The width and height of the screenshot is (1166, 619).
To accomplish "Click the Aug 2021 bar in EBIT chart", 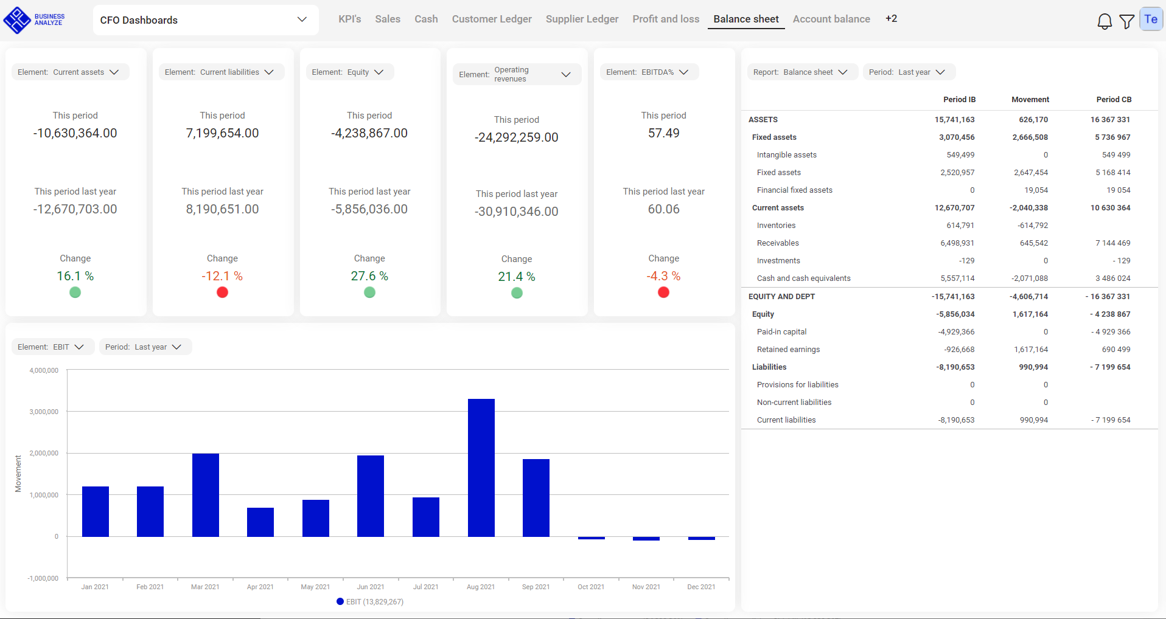I will pos(481,467).
